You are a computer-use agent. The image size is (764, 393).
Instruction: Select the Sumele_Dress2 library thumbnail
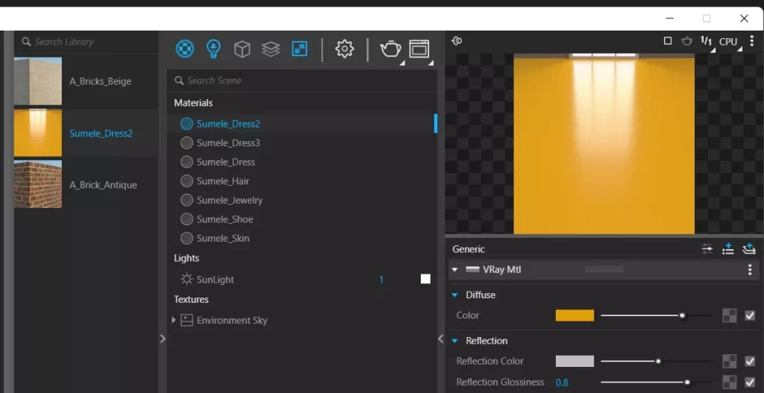coord(38,133)
